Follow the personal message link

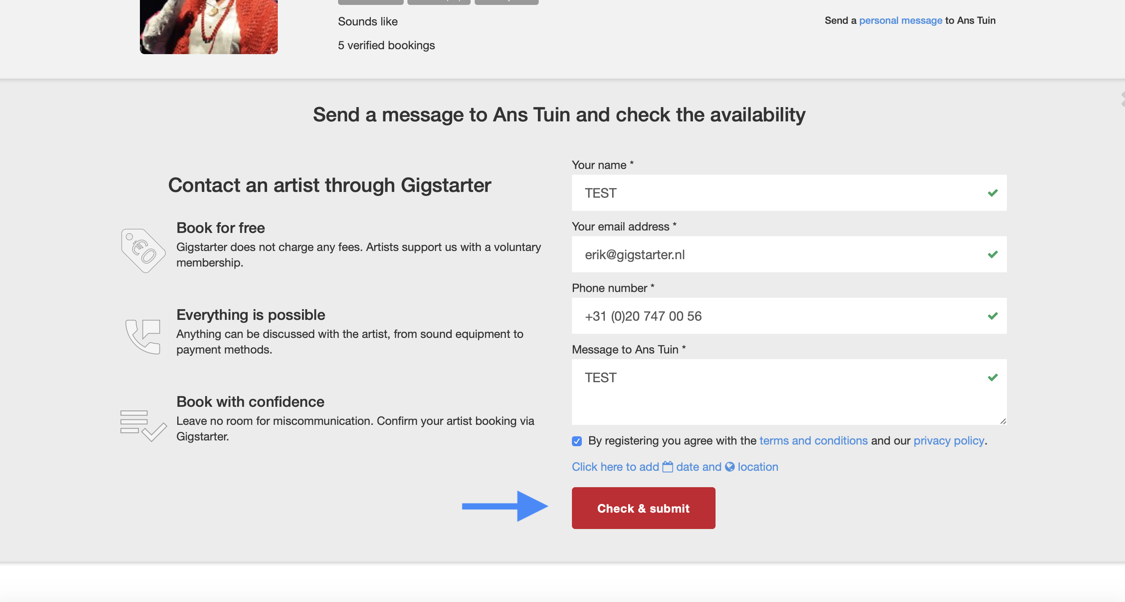point(901,20)
